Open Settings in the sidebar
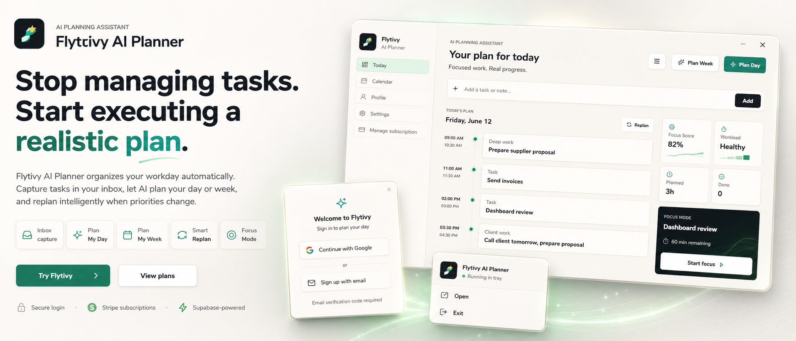Viewport: 796px width, 341px height. point(390,114)
